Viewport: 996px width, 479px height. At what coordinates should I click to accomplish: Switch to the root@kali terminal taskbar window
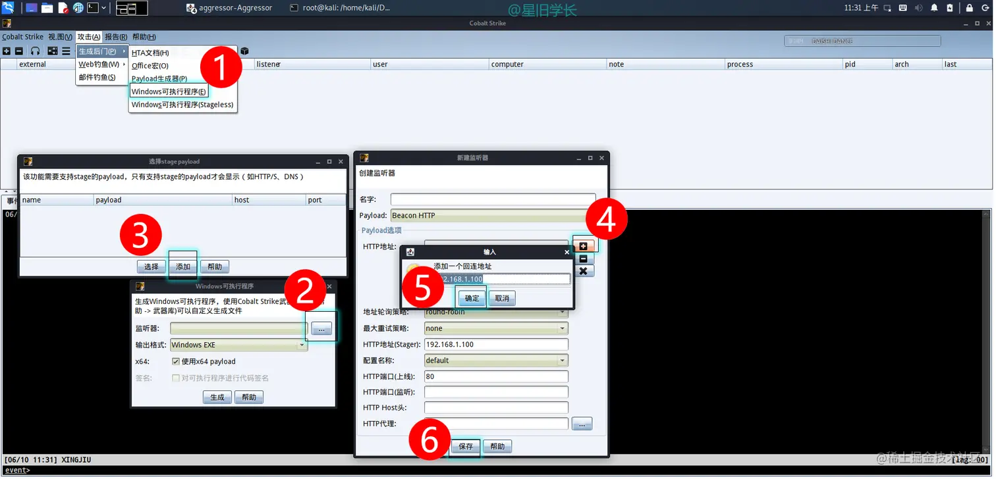click(x=340, y=8)
